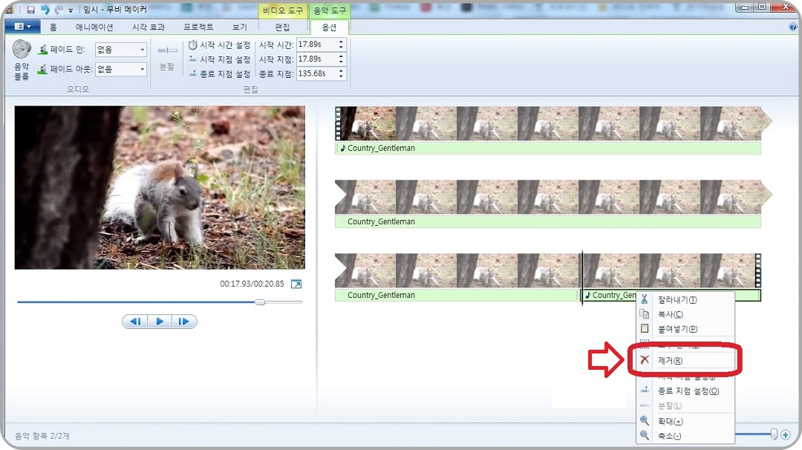Choose 분할(L) in the context menu
Image resolution: width=802 pixels, height=450 pixels.
click(x=685, y=405)
